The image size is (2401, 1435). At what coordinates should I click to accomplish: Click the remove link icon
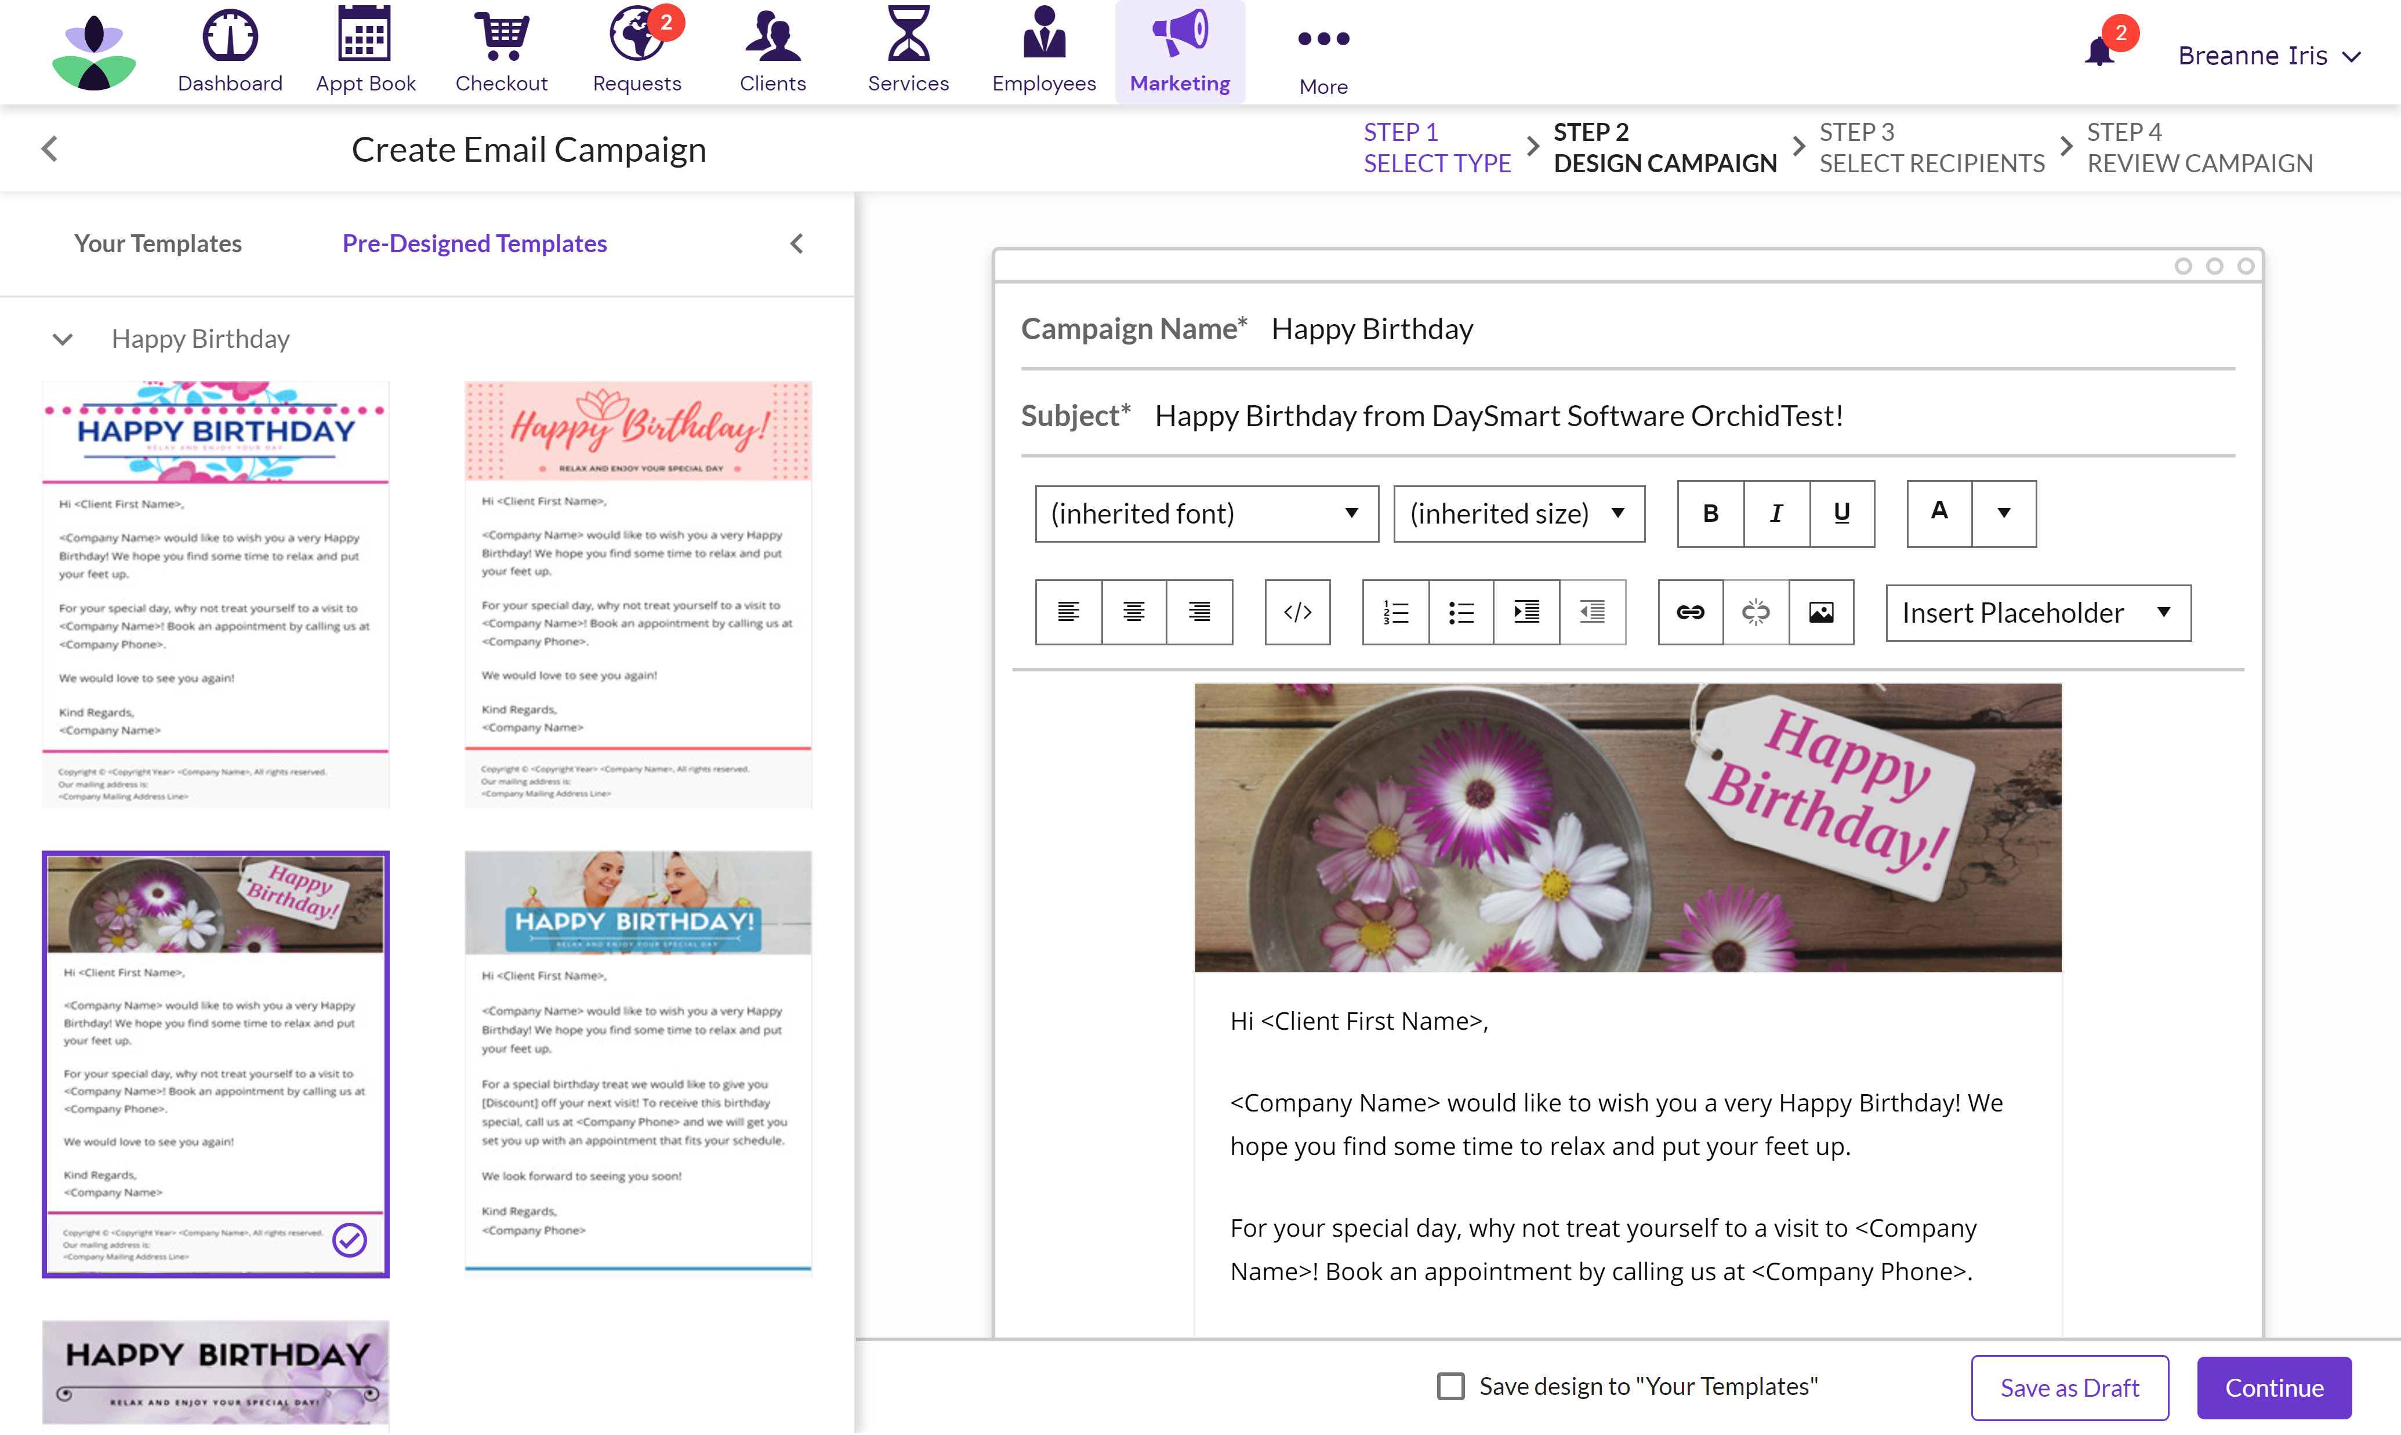click(1755, 612)
